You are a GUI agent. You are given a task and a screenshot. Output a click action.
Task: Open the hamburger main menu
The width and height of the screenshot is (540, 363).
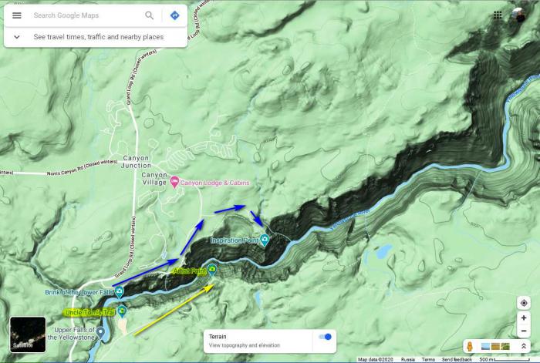pyautogui.click(x=16, y=15)
